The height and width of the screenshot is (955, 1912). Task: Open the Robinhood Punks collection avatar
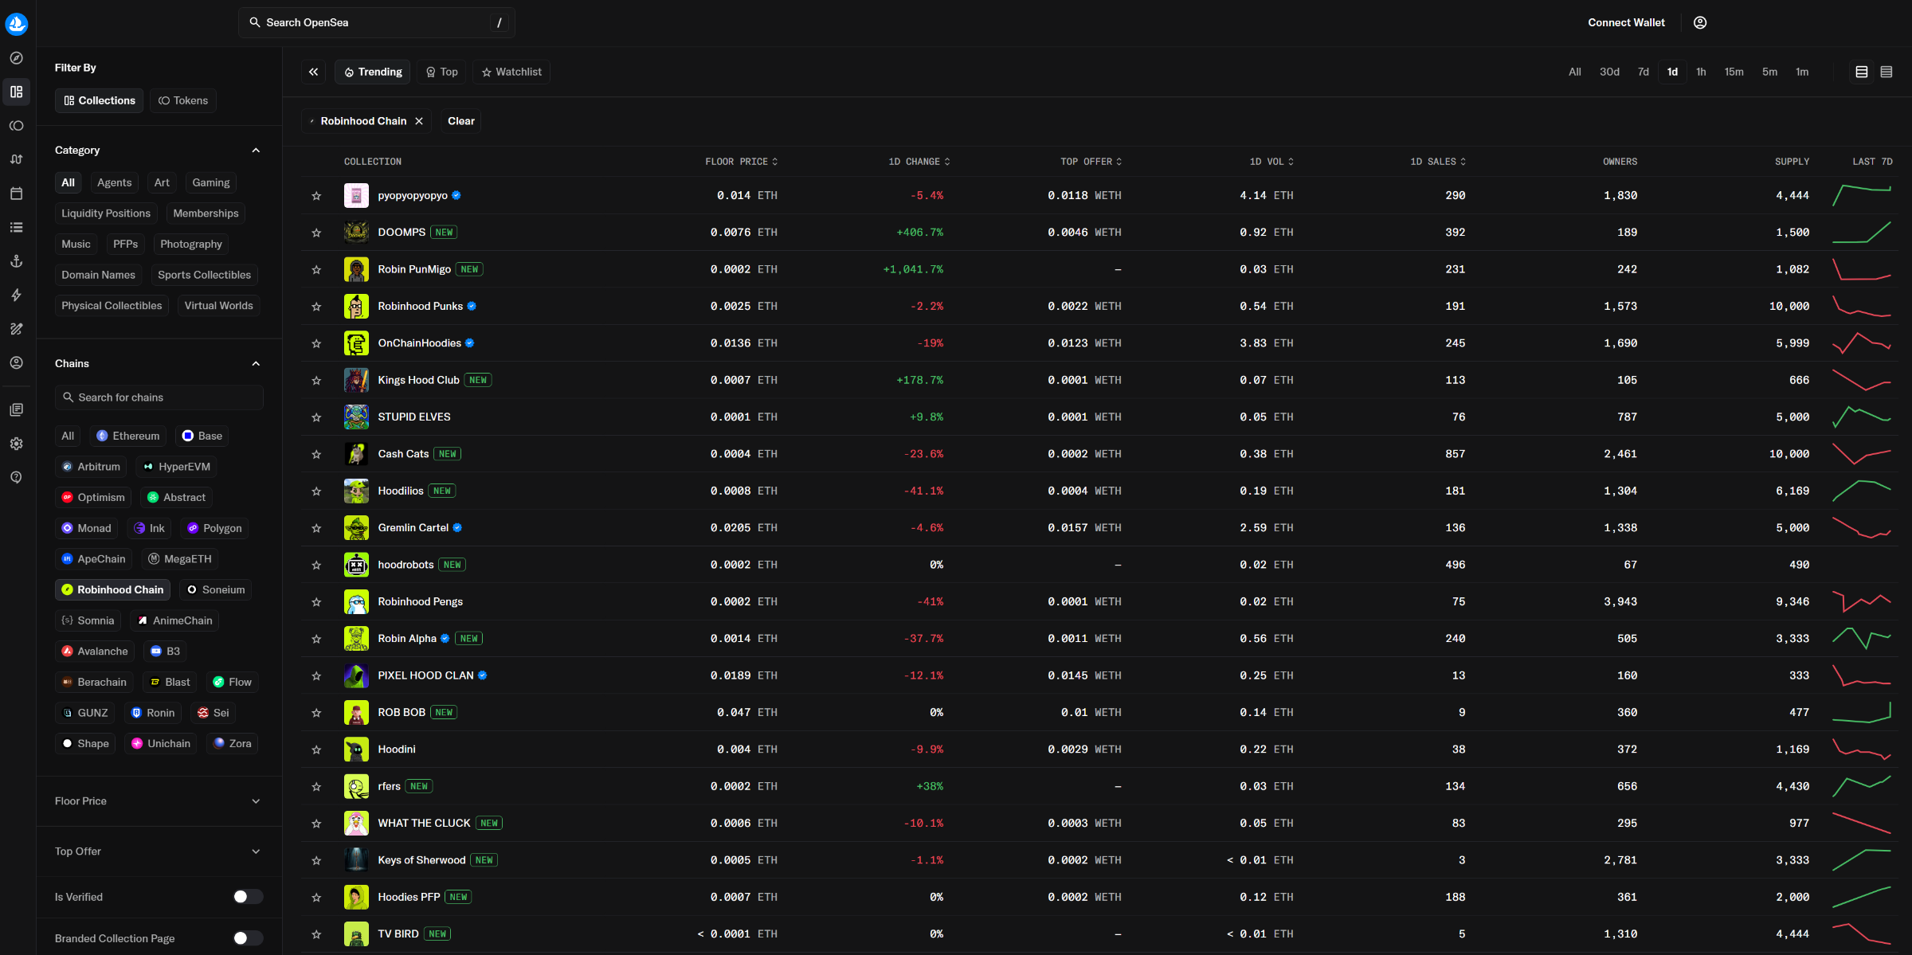pos(356,306)
